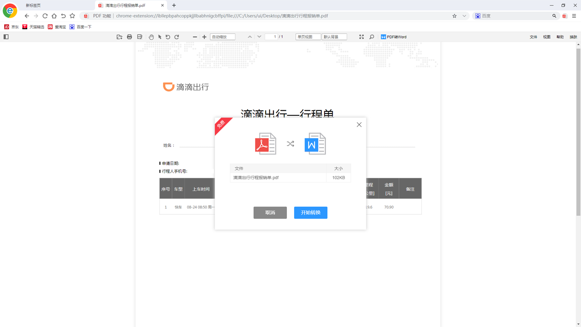Print the PDF using printer icon

point(129,37)
